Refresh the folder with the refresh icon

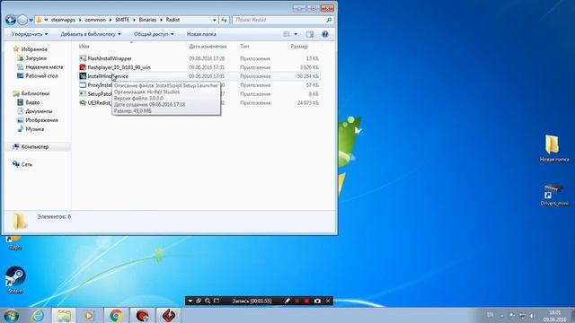tap(224, 20)
